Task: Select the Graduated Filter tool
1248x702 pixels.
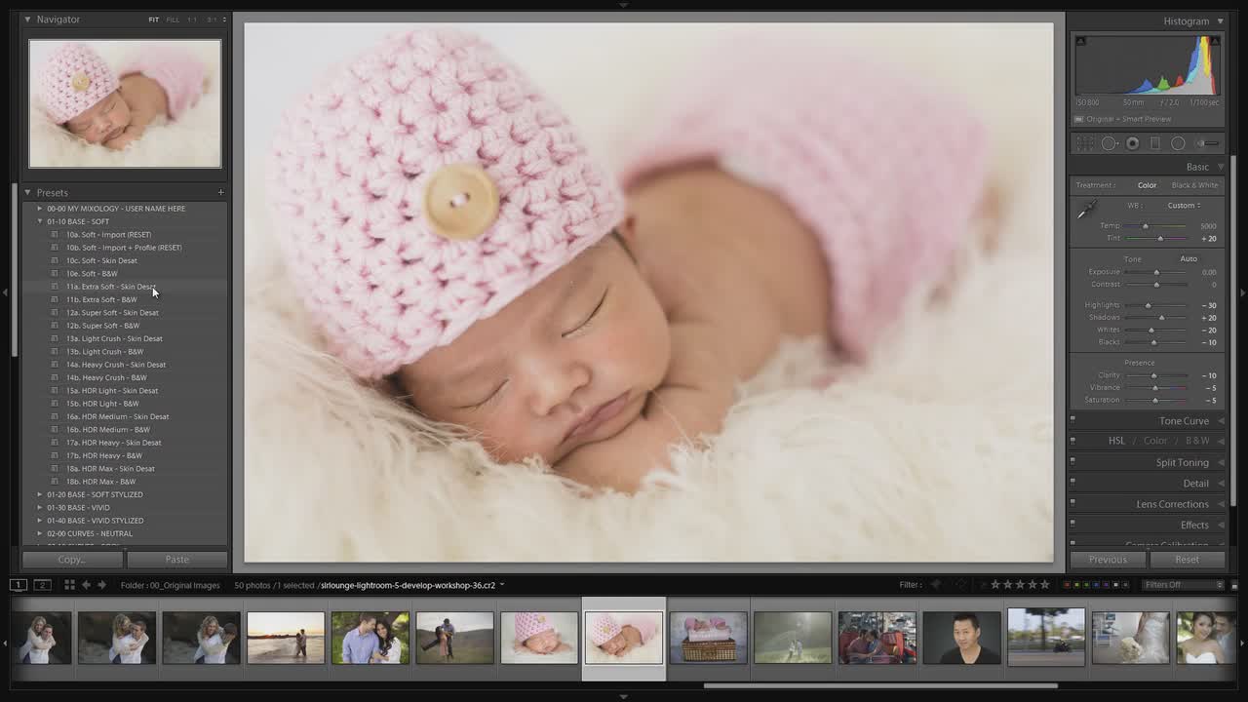Action: click(x=1155, y=143)
